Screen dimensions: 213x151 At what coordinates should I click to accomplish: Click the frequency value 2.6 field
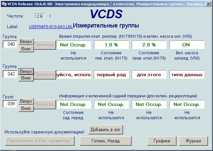[40, 16]
